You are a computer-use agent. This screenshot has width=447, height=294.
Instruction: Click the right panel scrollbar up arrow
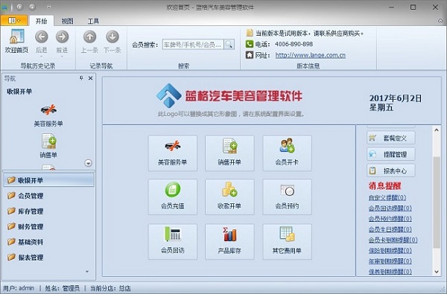point(437,130)
